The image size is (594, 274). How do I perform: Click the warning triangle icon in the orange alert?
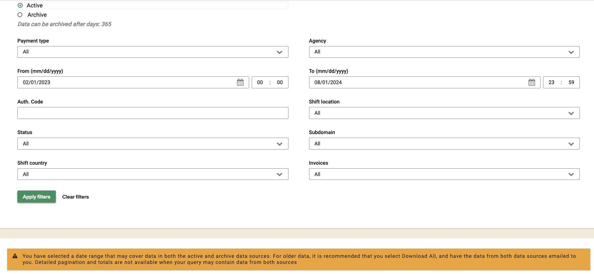(x=15, y=256)
